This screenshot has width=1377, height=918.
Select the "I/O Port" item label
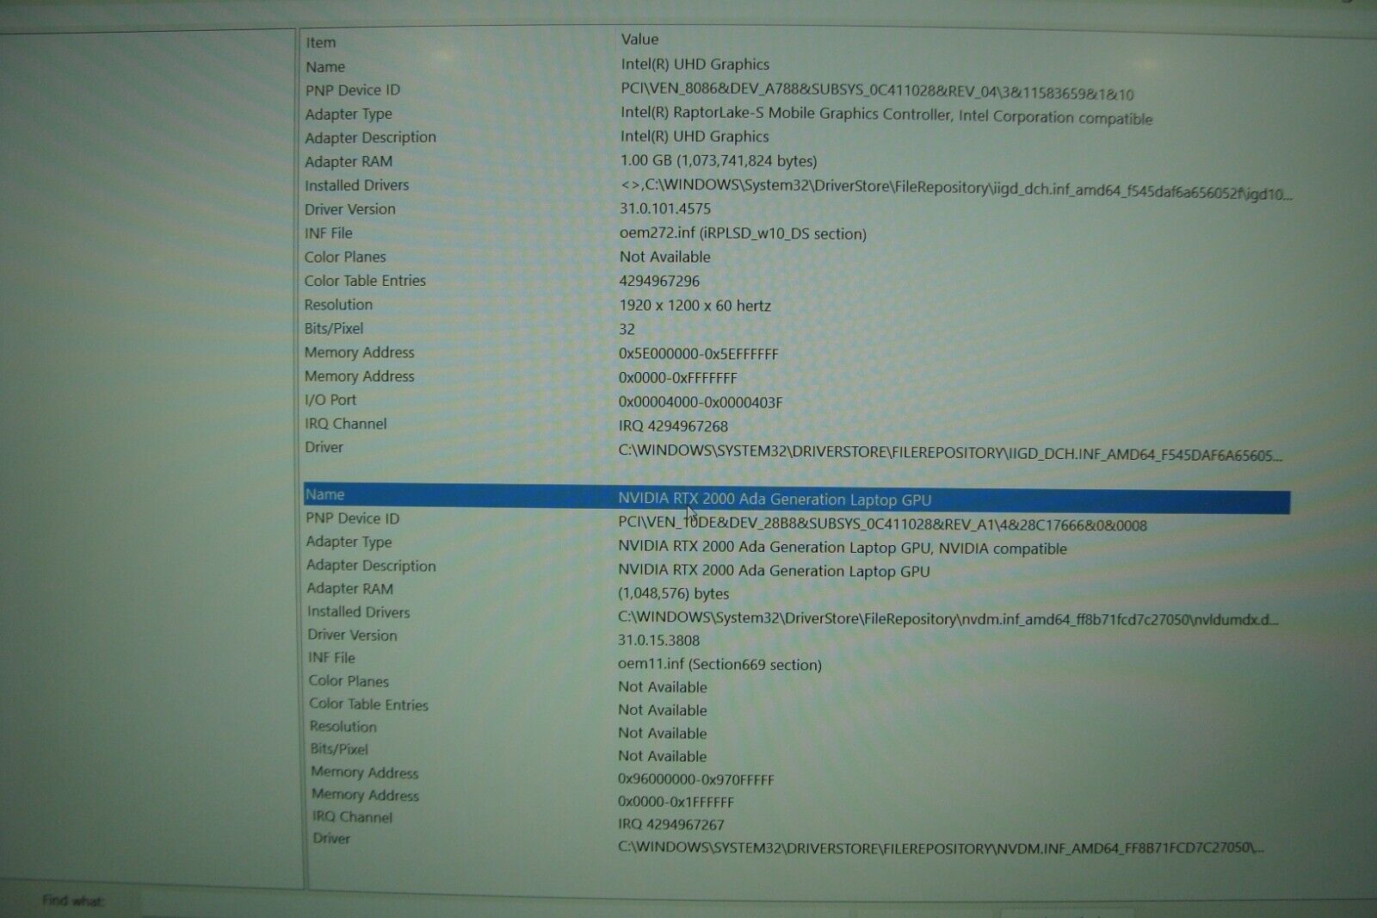(330, 400)
